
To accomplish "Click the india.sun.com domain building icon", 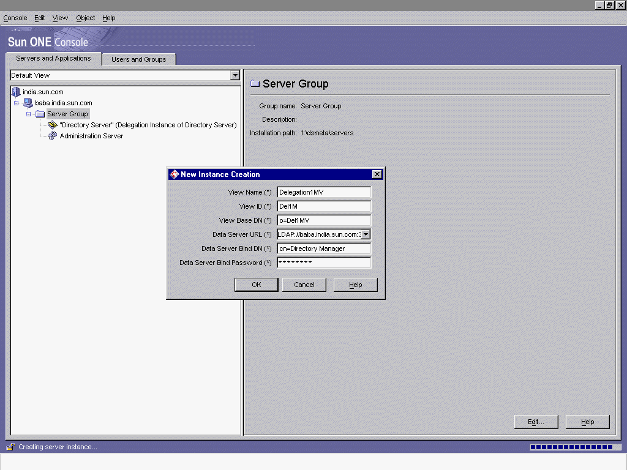I will pyautogui.click(x=15, y=92).
